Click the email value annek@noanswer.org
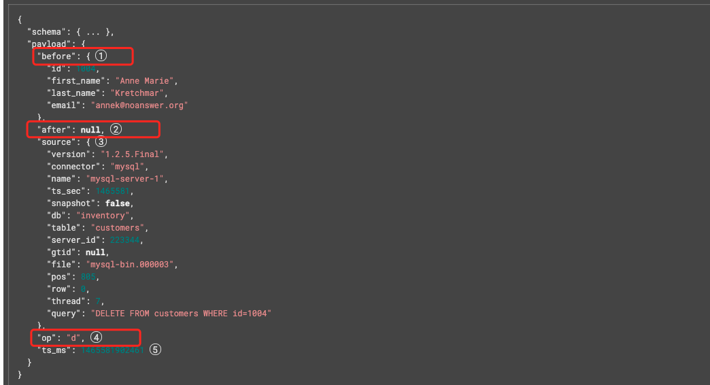The width and height of the screenshot is (710, 385). pyautogui.click(x=139, y=105)
